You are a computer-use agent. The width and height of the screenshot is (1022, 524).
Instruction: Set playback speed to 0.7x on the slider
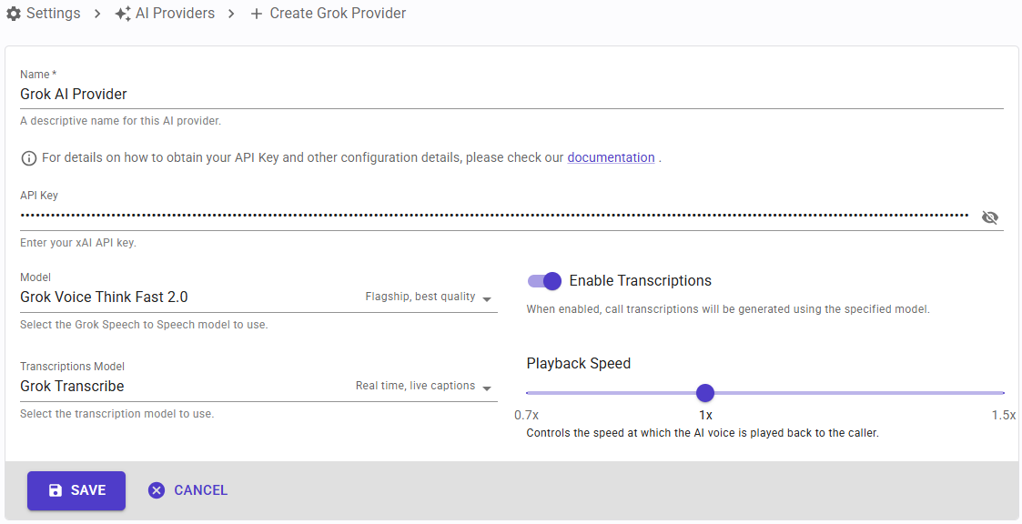[x=527, y=393]
